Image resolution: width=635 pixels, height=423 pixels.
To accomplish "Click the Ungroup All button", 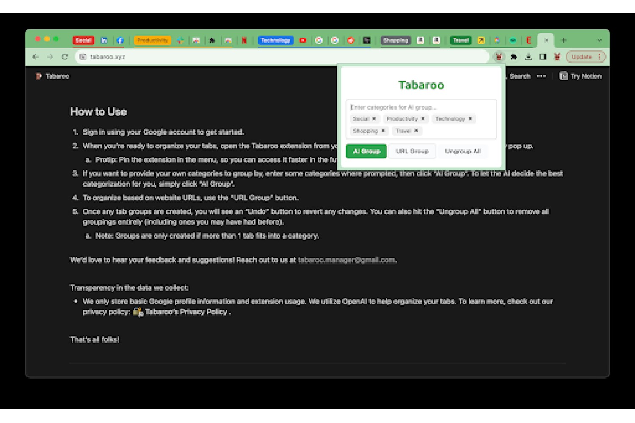I will [x=463, y=151].
